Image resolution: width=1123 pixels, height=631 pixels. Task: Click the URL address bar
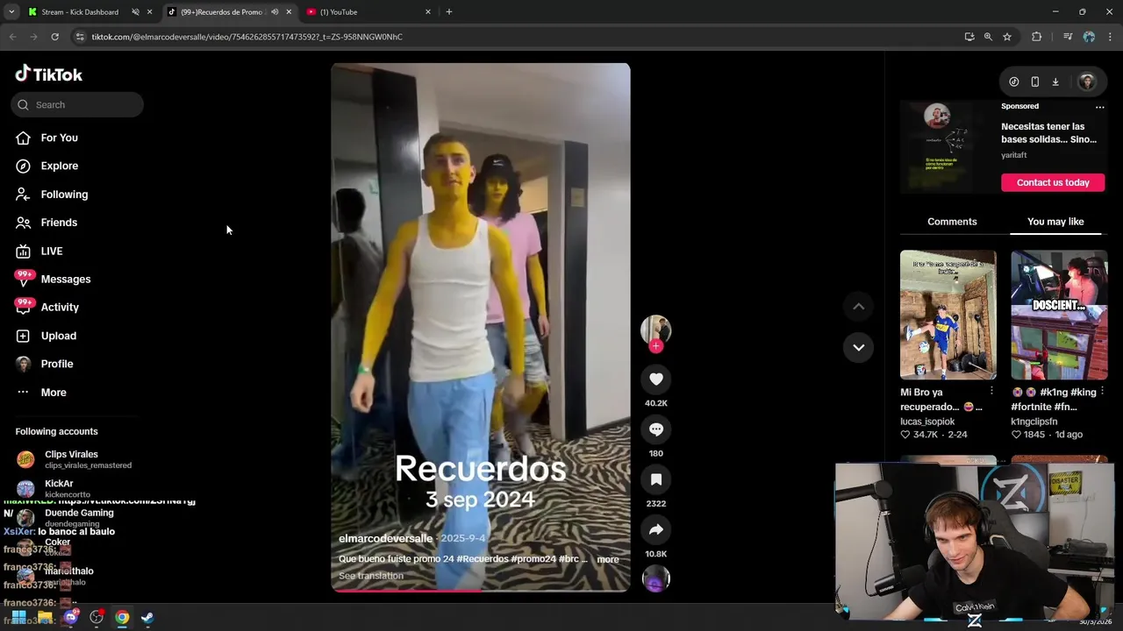click(x=518, y=37)
